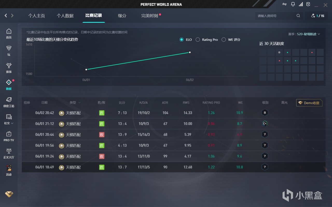Click the 19/10/2 K/D/A value
The height and width of the screenshot is (207, 332).
(144, 113)
